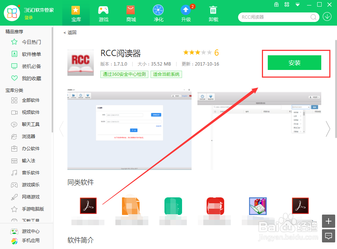Open the feedback chat floating button
Viewport: 337px width, 249px height.
329,236
